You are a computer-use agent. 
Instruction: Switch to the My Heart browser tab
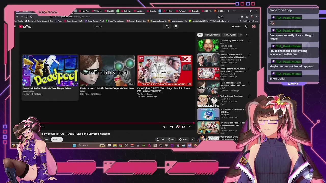click(168, 11)
